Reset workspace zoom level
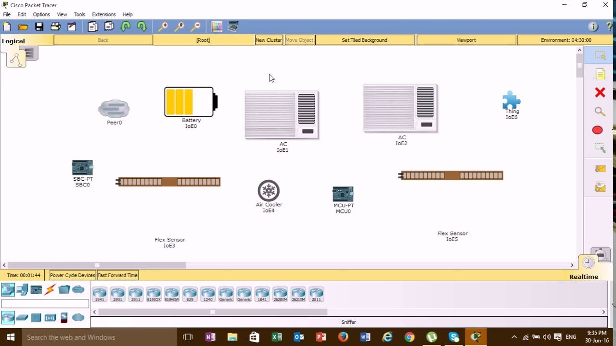616x346 pixels. click(x=180, y=27)
